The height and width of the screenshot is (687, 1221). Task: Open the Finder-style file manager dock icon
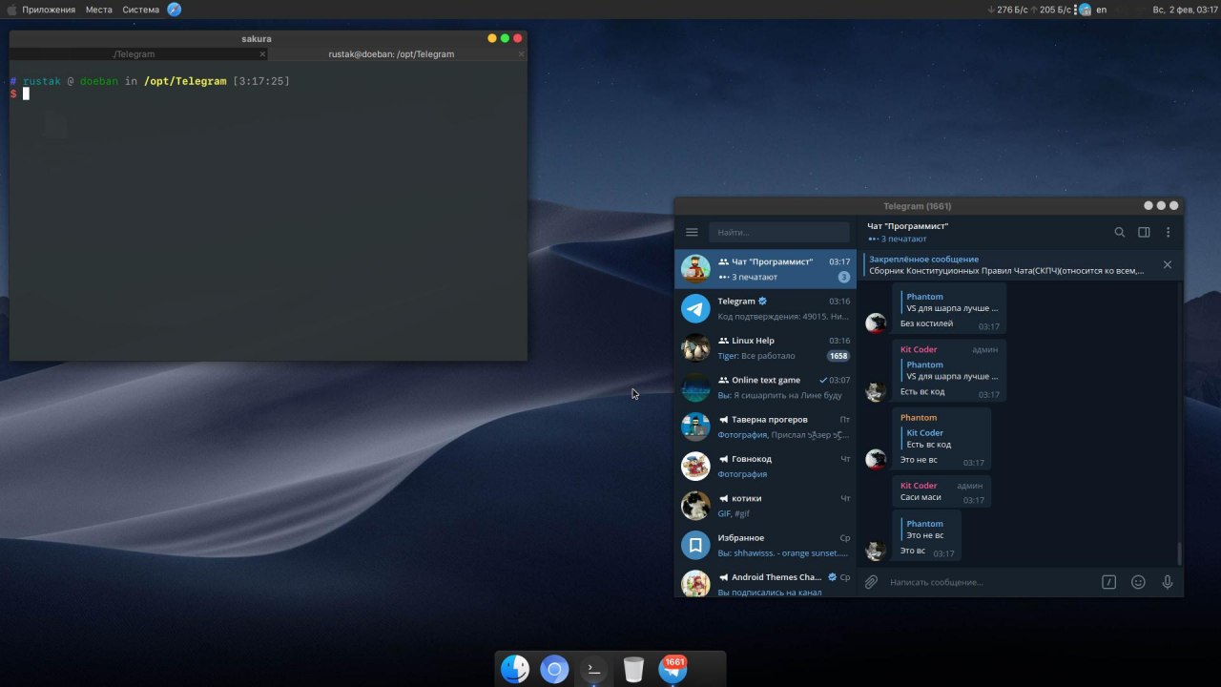[x=515, y=669]
